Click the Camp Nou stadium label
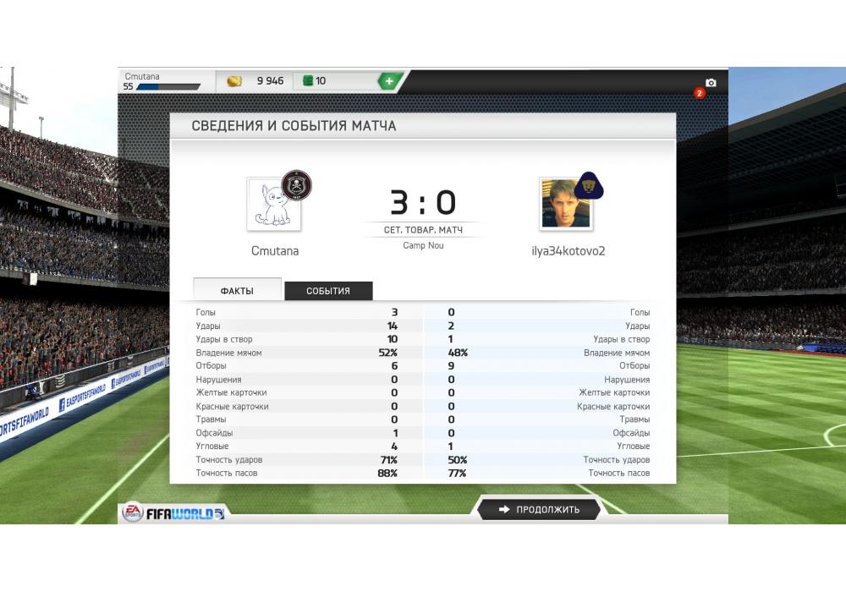The height and width of the screenshot is (592, 846). 423,245
